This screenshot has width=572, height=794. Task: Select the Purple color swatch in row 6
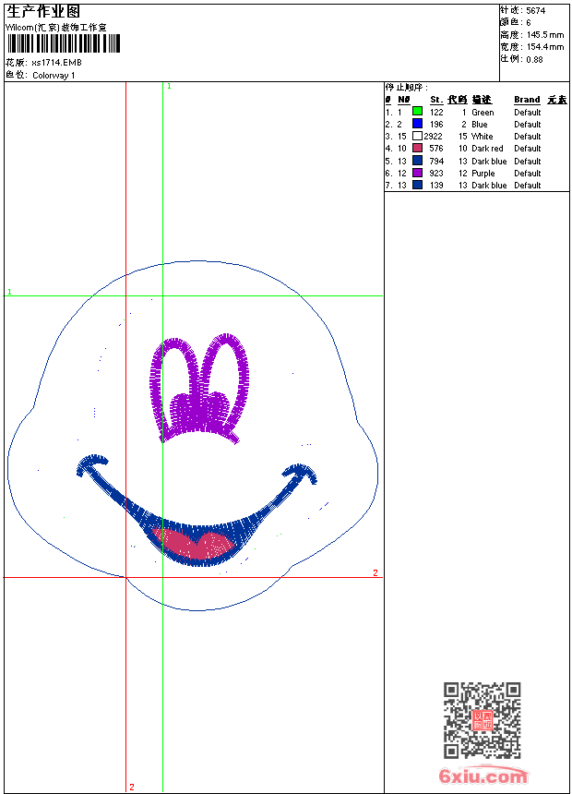pos(417,173)
